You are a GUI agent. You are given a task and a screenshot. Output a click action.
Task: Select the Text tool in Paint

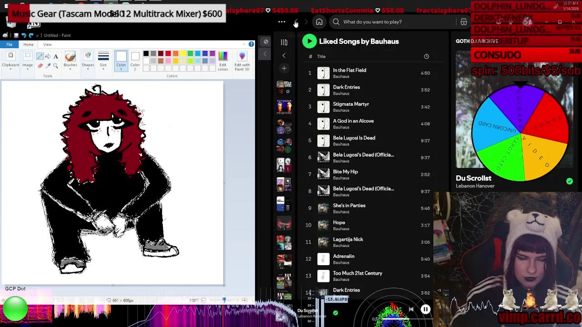55,56
